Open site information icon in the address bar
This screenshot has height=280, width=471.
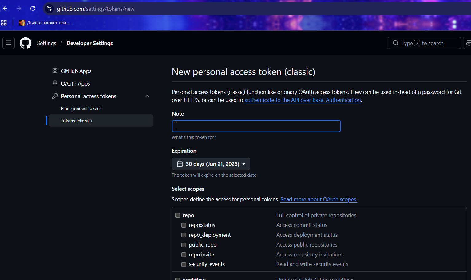point(49,9)
